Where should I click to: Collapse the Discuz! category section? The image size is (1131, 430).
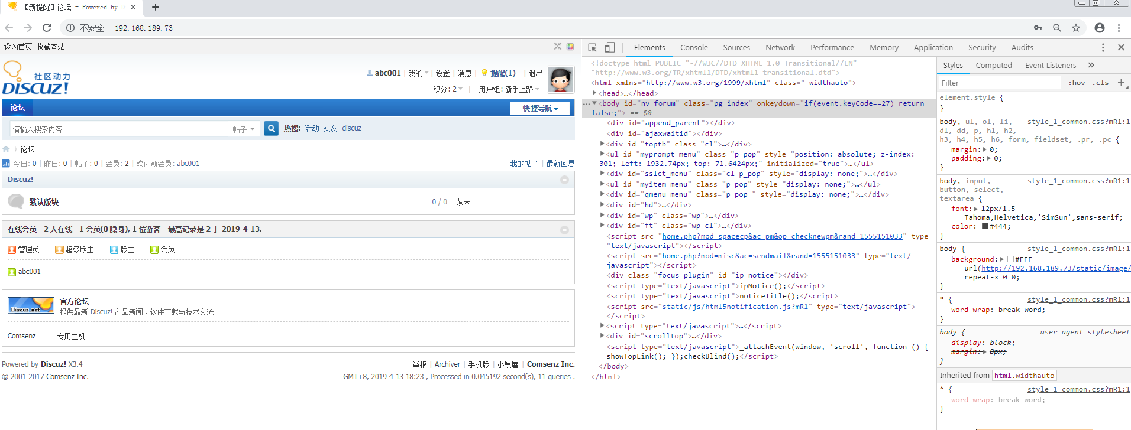point(564,180)
